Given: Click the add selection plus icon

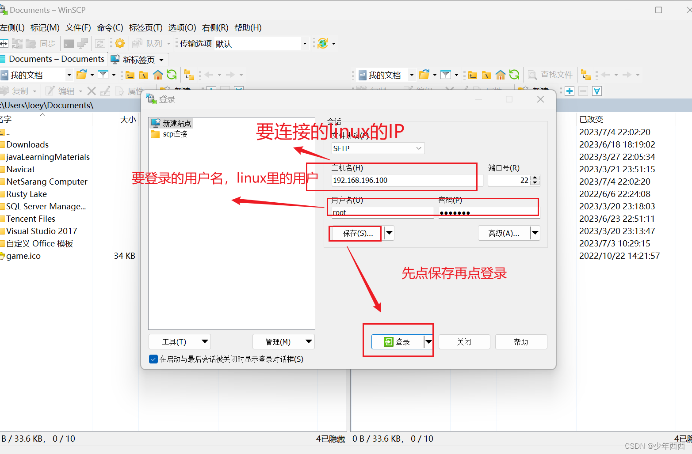Looking at the screenshot, I should 569,91.
